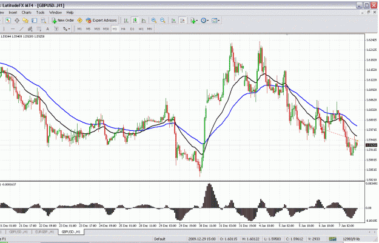Viewport: 379px width, 243px height.
Task: Click the O: 1.60115 status value
Action: point(229,239)
